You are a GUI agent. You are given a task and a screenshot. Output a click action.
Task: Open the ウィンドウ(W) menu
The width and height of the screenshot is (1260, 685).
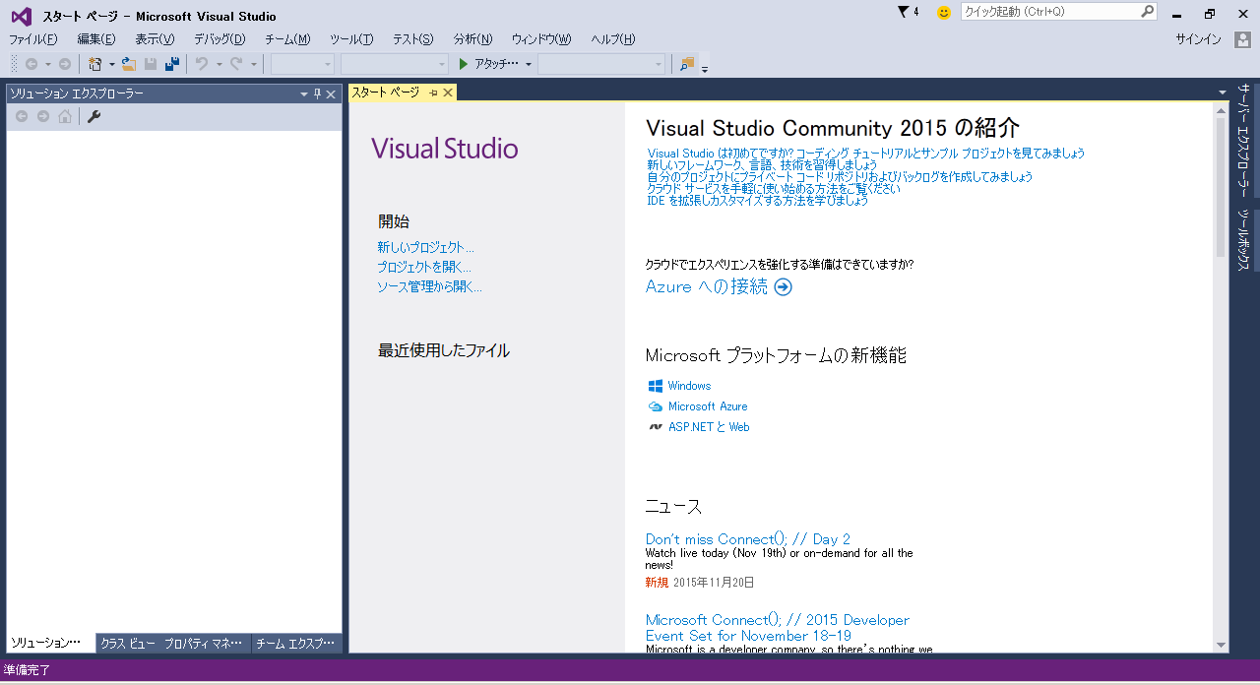[x=541, y=39]
